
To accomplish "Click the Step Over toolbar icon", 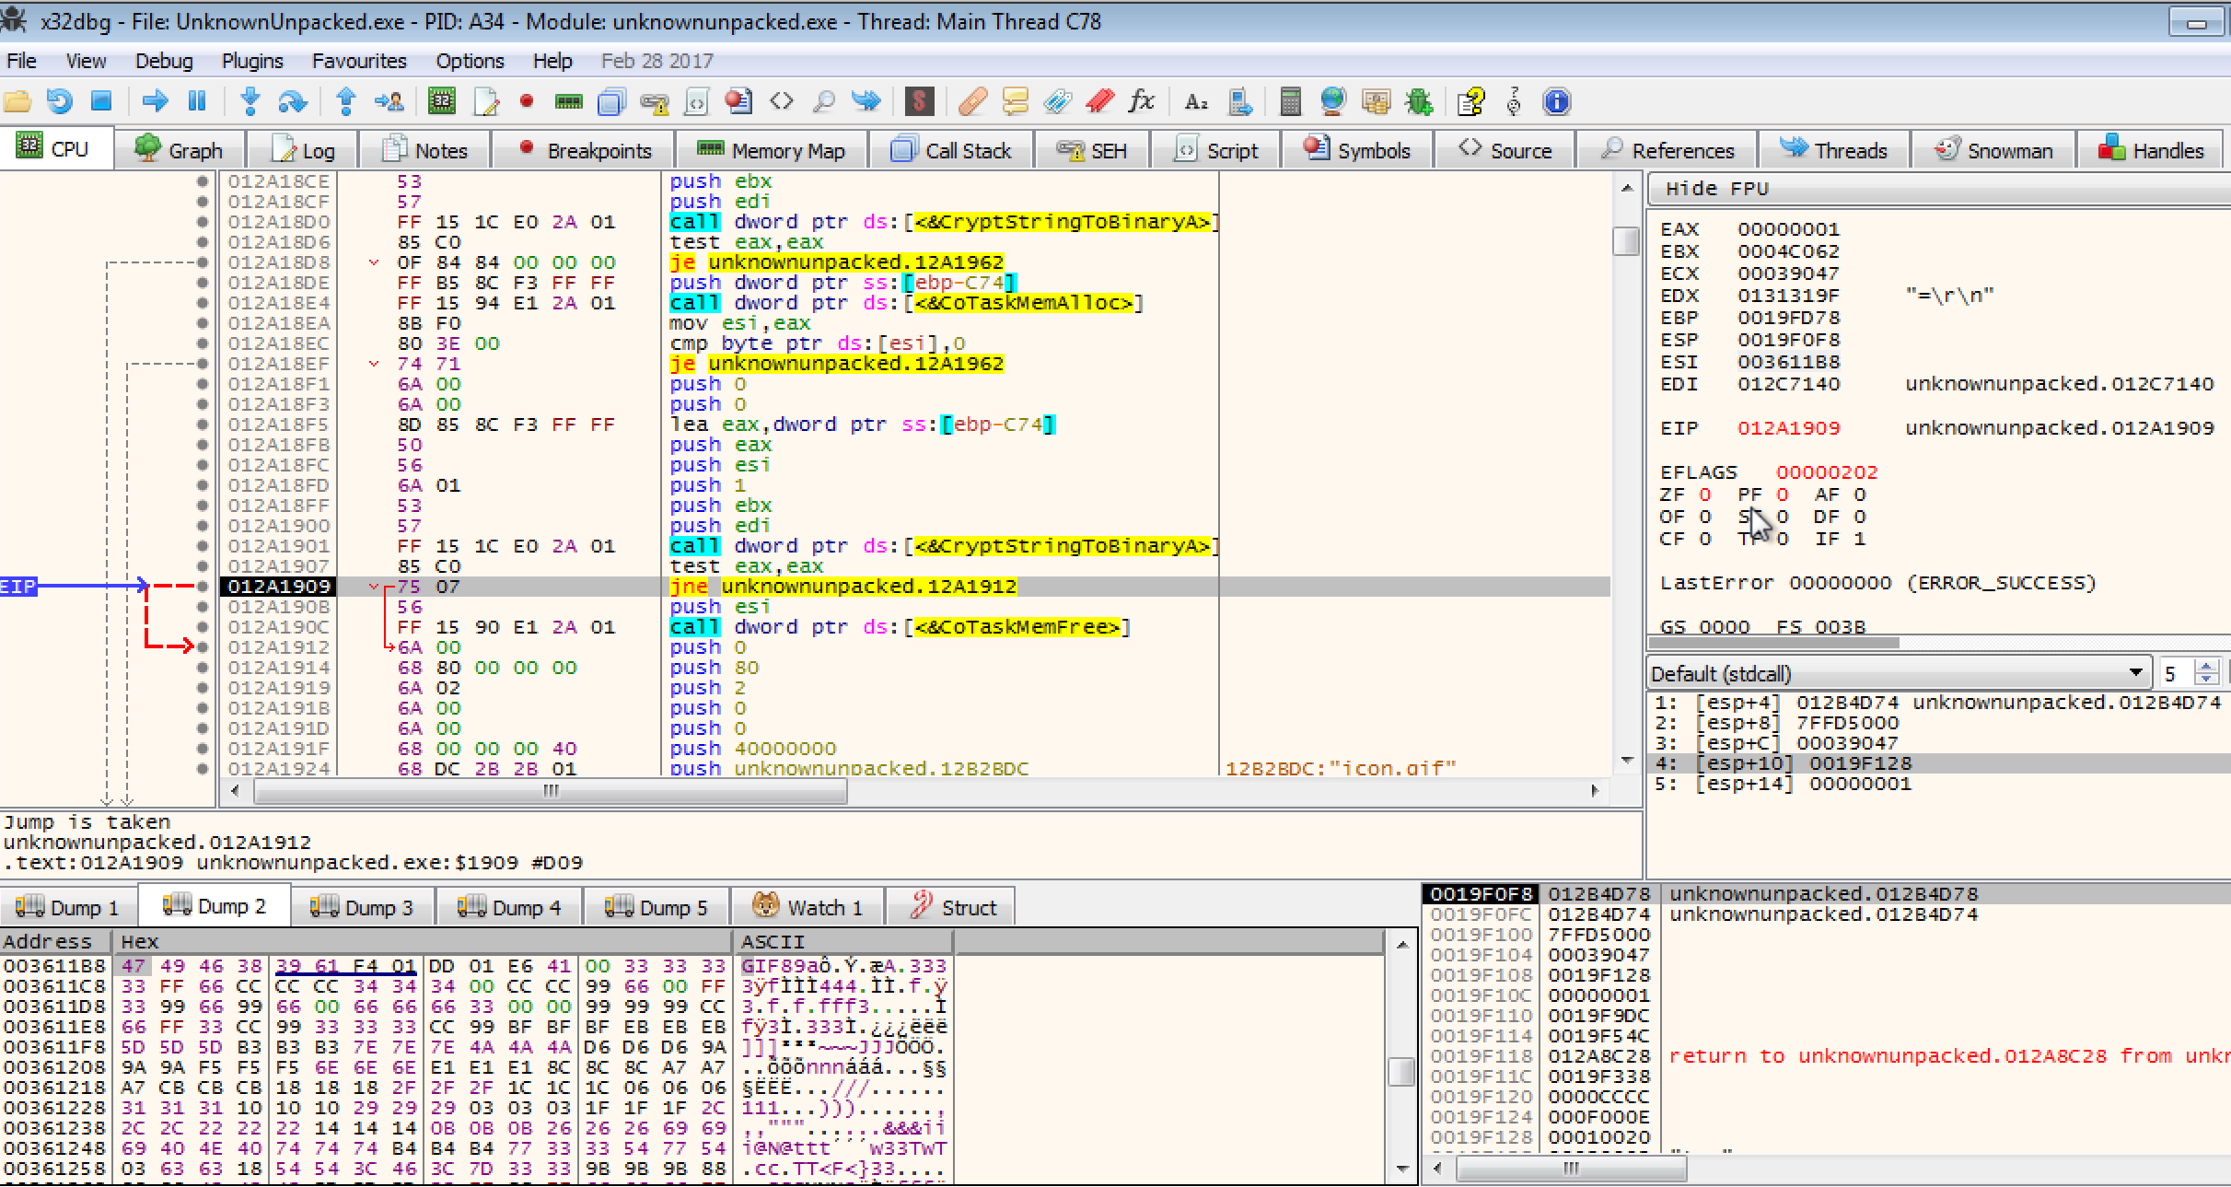I will pyautogui.click(x=293, y=101).
